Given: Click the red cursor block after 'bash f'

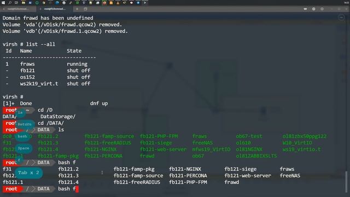Looking at the screenshot, I should pos(77,189).
